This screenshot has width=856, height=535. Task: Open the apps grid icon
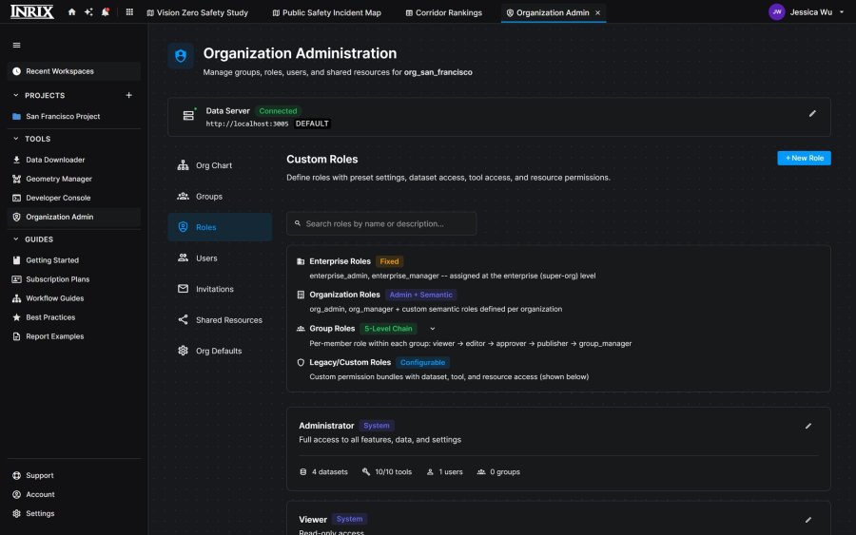(x=129, y=12)
